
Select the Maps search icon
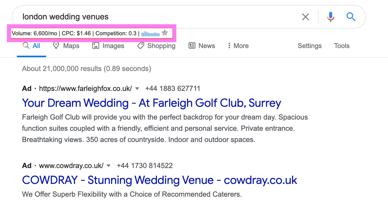pos(56,46)
